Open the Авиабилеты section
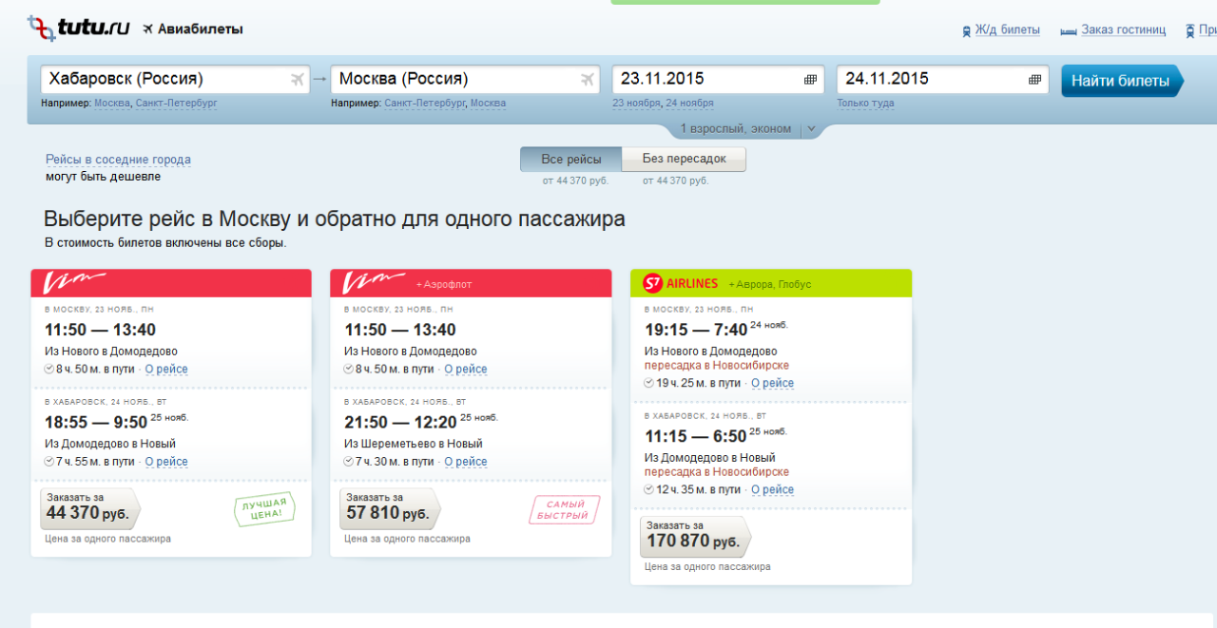Image resolution: width=1217 pixels, height=628 pixels. point(199,29)
